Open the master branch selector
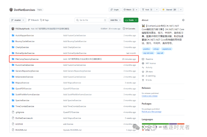The image size is (207, 137). 18,20
